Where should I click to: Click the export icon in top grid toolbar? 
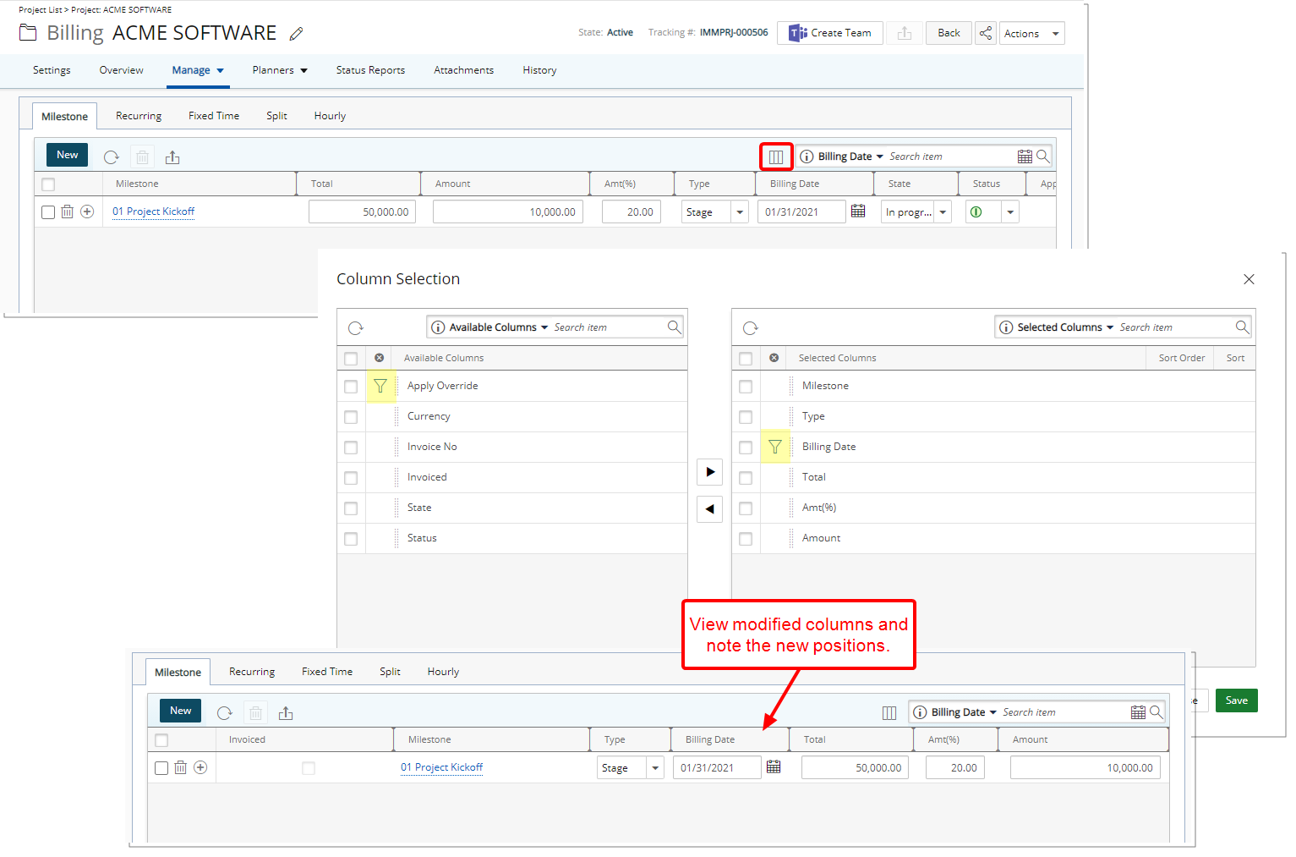click(x=172, y=157)
